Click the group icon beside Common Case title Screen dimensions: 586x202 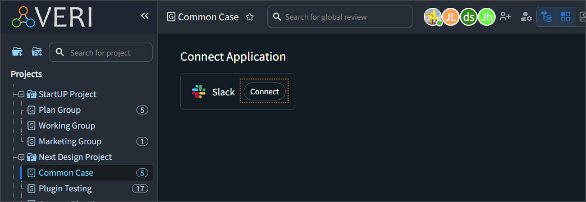pyautogui.click(x=171, y=17)
